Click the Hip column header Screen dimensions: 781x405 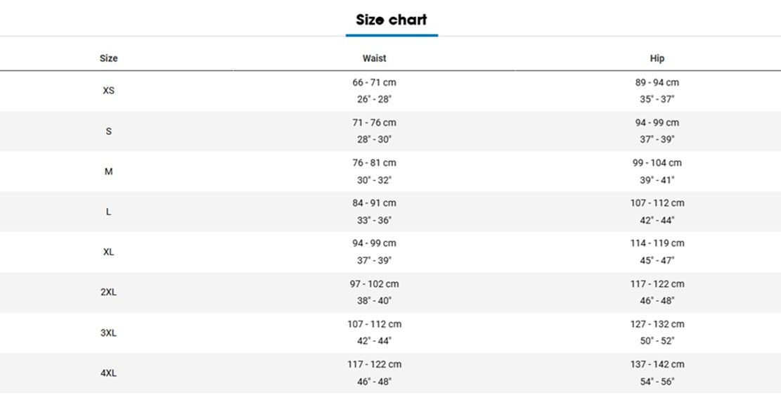click(x=657, y=58)
